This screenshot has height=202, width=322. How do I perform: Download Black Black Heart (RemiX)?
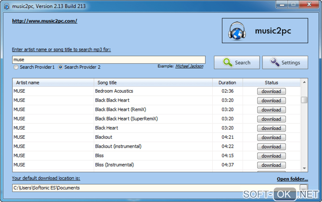pos(271,110)
